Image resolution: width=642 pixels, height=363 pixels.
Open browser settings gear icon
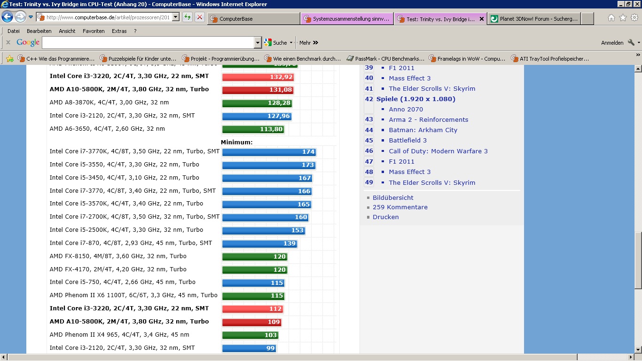[x=634, y=18]
